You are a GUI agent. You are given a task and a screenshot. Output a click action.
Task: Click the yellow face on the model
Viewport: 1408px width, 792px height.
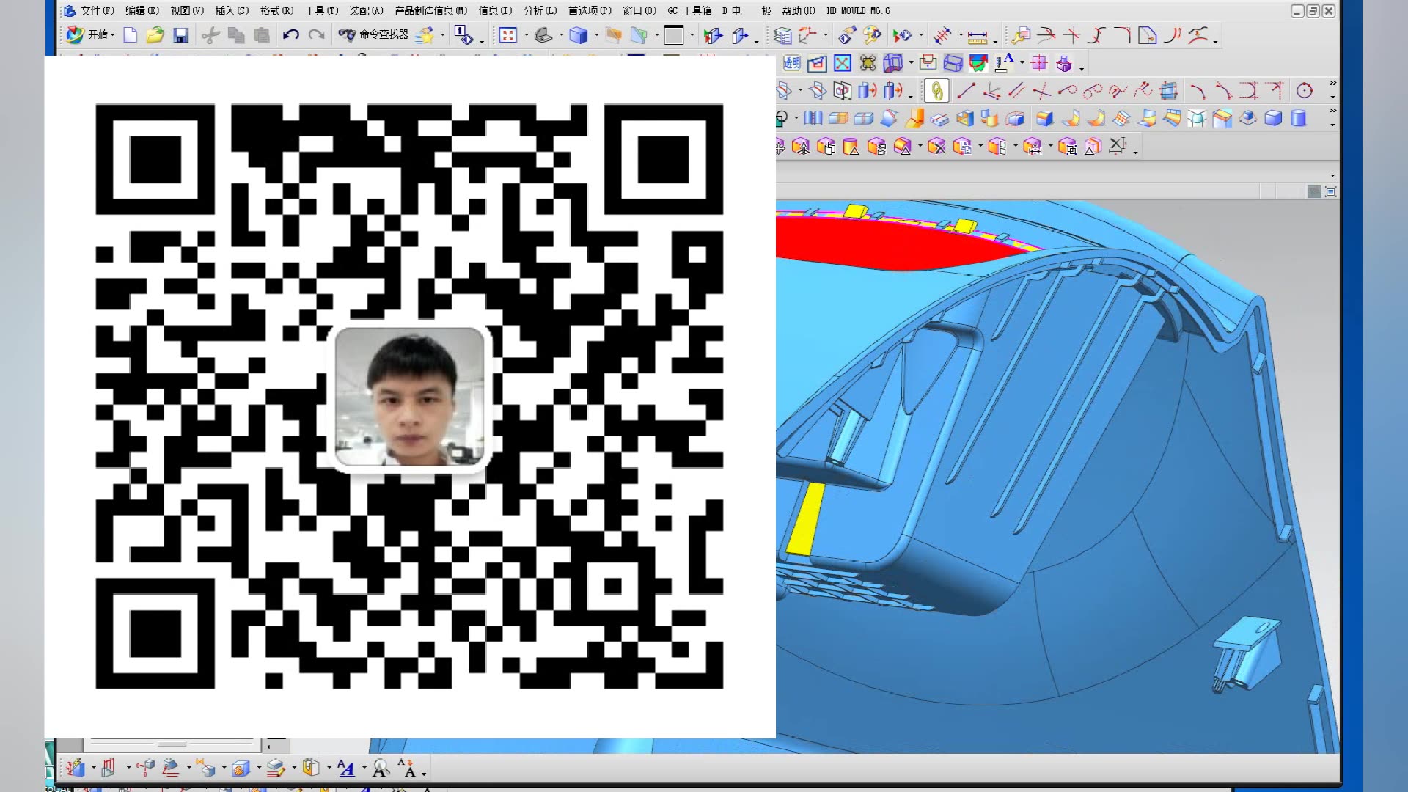[804, 518]
